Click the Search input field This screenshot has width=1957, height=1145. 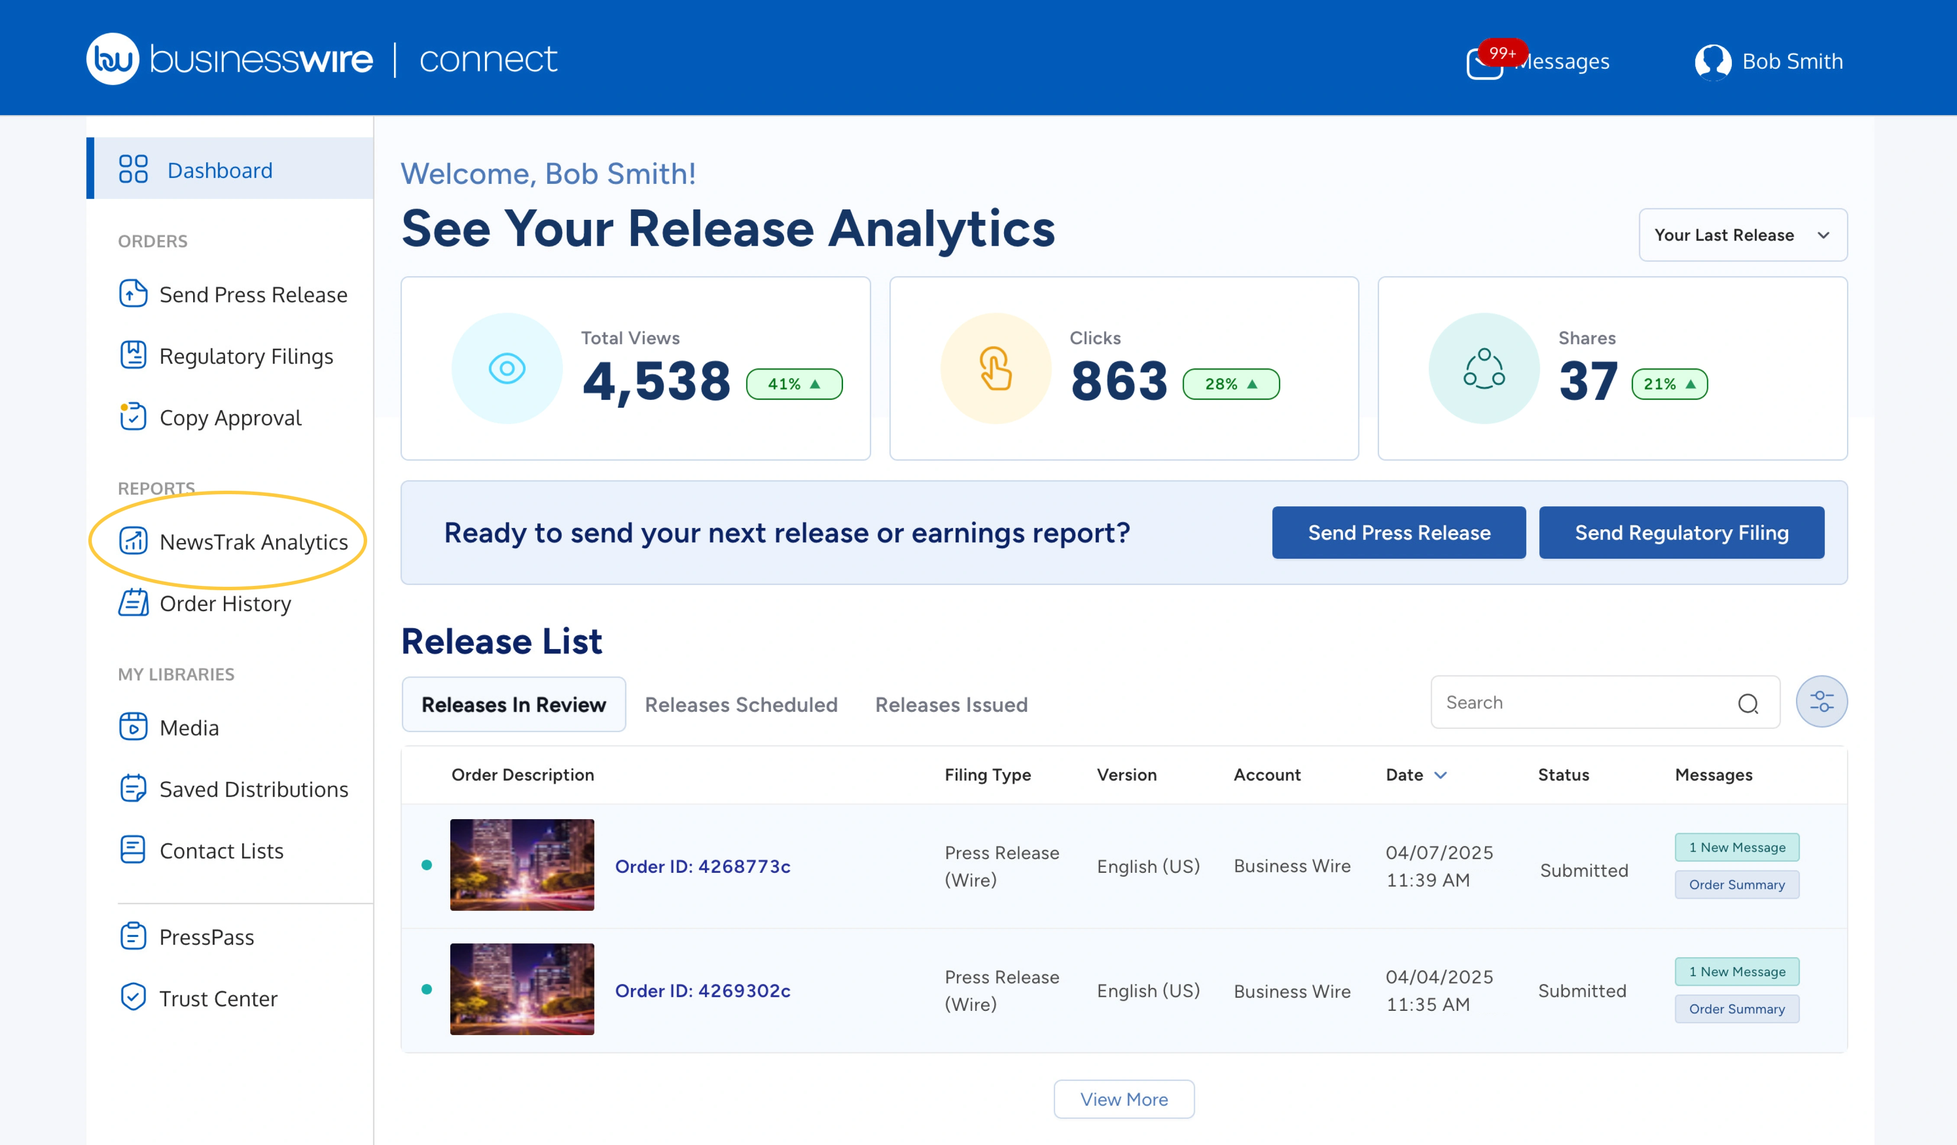pyautogui.click(x=1605, y=702)
